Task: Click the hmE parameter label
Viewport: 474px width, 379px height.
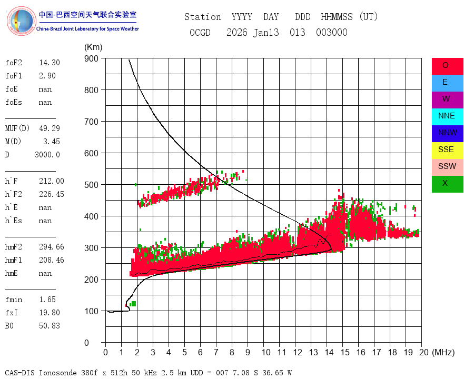Action: [x=12, y=273]
